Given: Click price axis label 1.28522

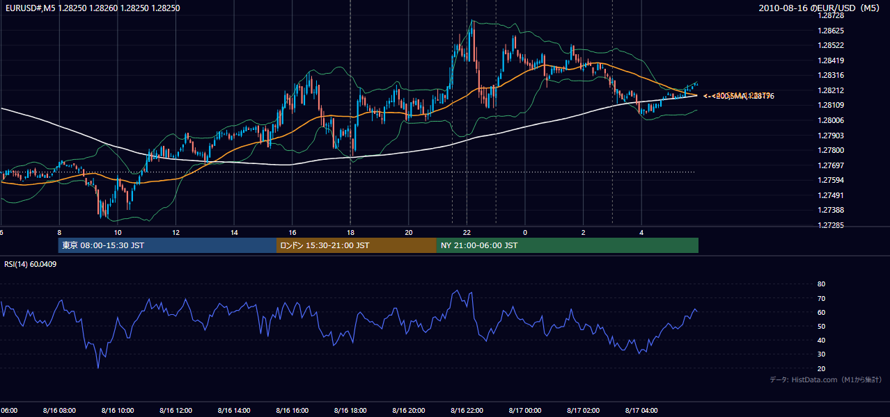Looking at the screenshot, I should [832, 45].
